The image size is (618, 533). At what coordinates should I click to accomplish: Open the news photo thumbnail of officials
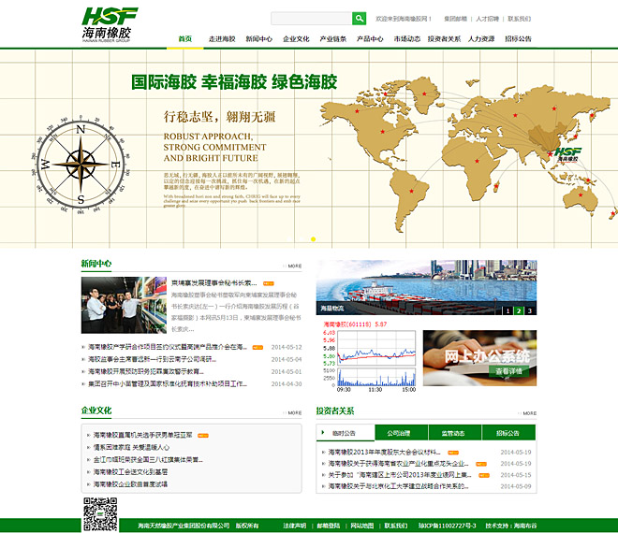coord(123,306)
